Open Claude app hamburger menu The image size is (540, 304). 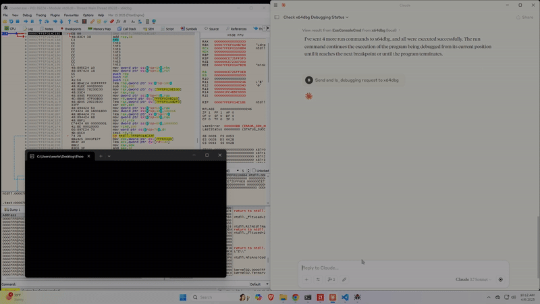(275, 5)
